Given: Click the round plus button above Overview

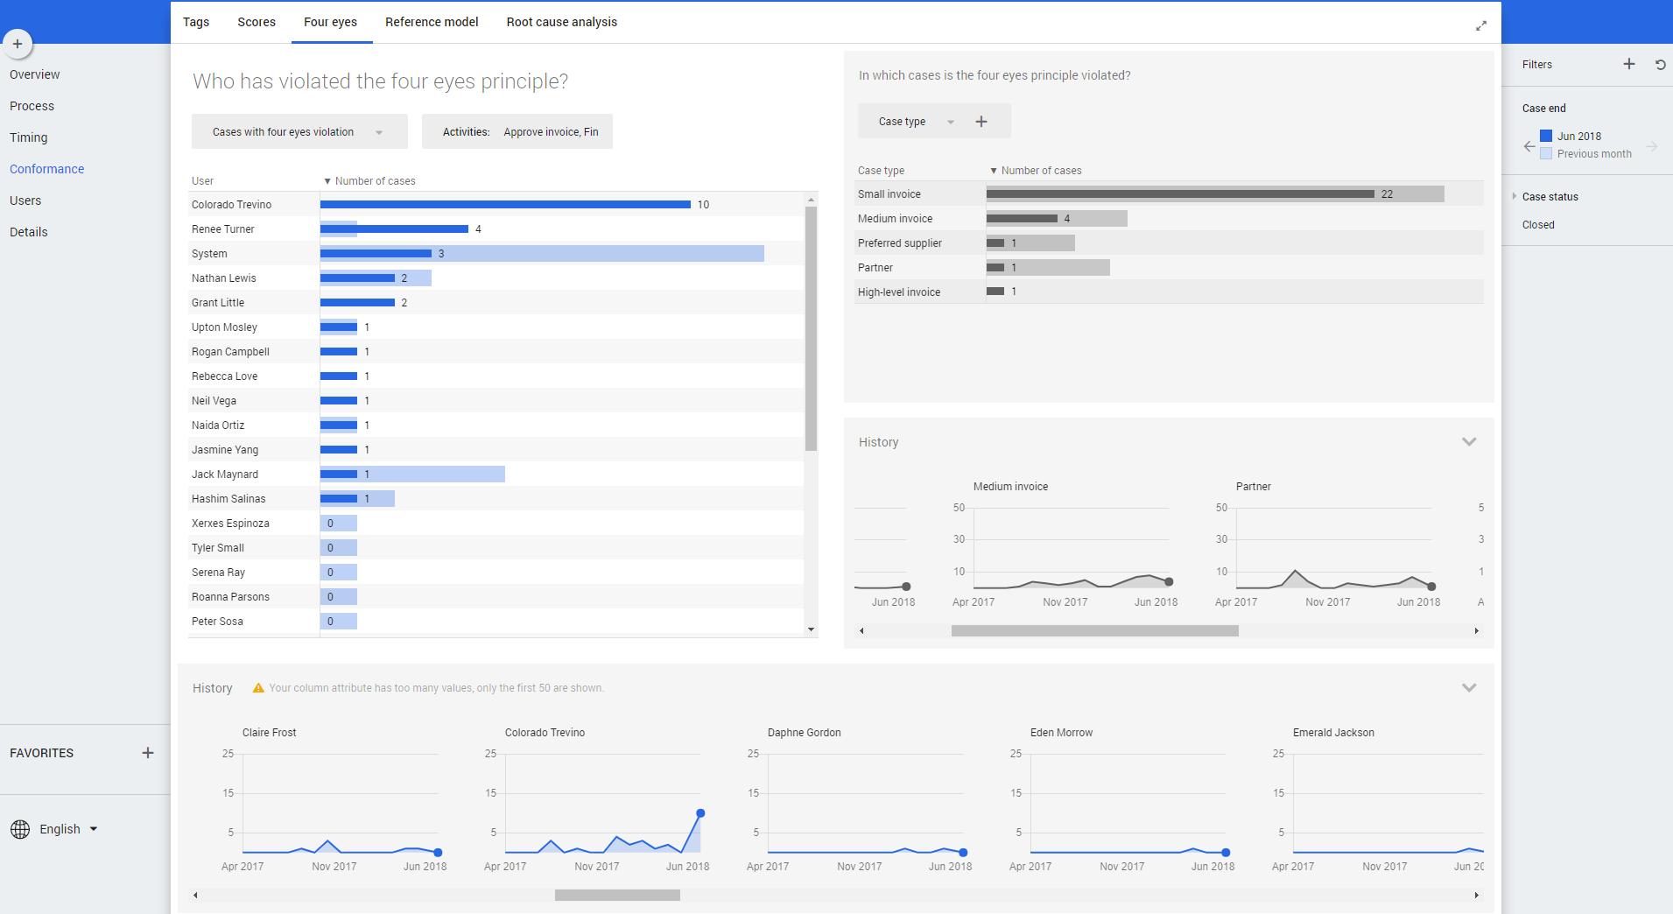Looking at the screenshot, I should tap(18, 44).
